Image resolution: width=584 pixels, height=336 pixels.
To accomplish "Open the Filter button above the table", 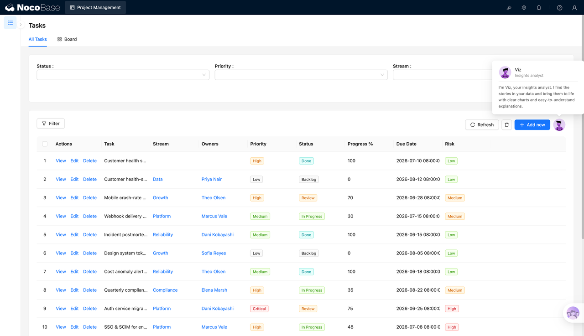I will [x=51, y=124].
